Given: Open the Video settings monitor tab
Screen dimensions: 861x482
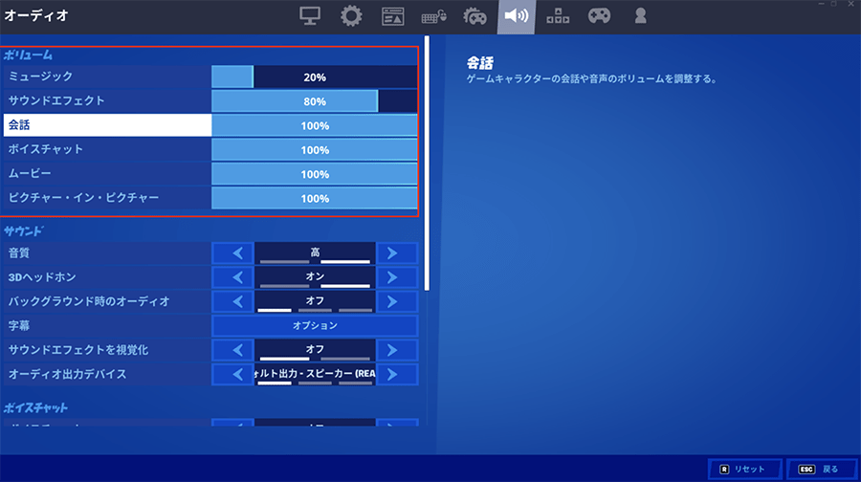Looking at the screenshot, I should 310,16.
